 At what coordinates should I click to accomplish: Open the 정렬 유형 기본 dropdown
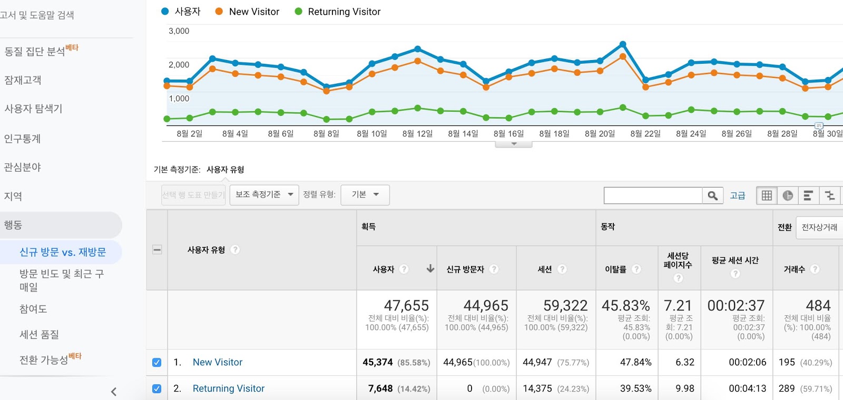click(365, 195)
